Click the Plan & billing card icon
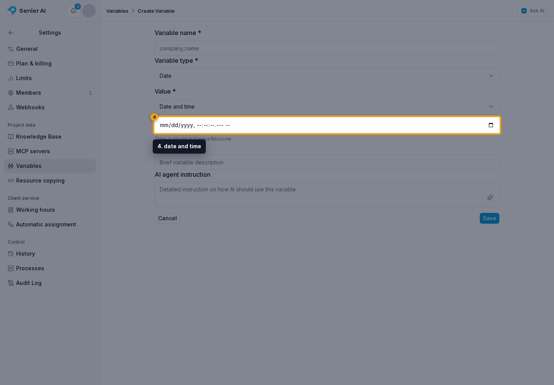Screen dimensions: 554x385 (11, 64)
